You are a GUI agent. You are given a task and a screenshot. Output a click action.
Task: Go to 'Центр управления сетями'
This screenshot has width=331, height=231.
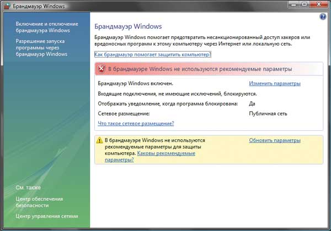(x=46, y=216)
